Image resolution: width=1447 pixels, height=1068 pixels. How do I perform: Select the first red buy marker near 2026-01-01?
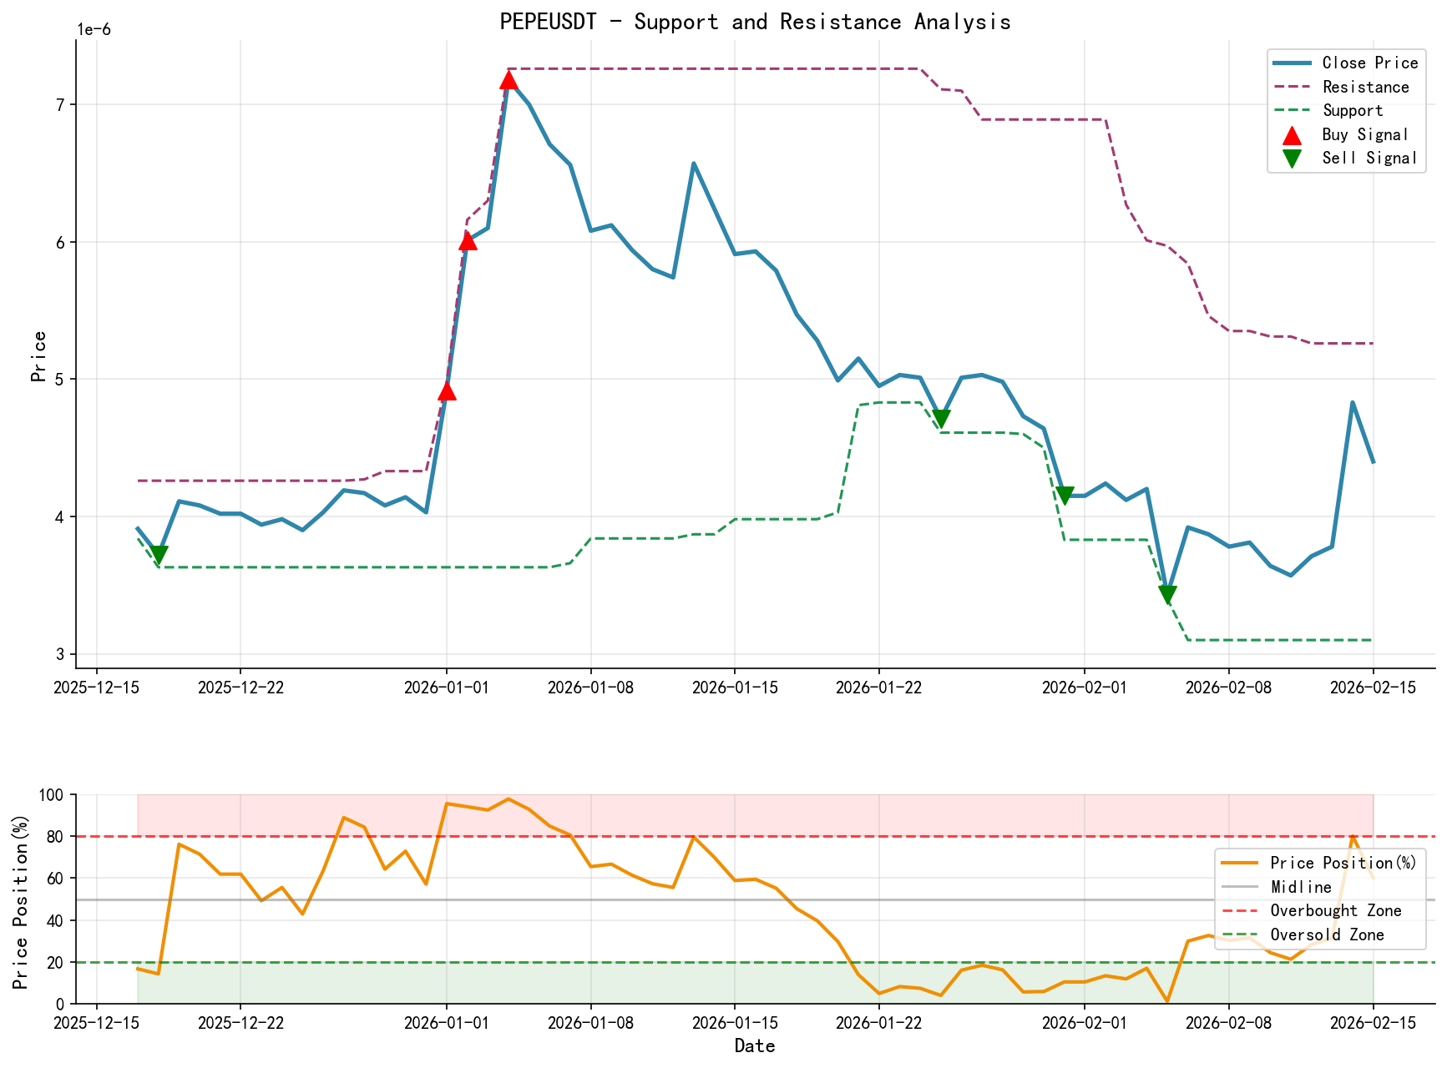pos(448,391)
